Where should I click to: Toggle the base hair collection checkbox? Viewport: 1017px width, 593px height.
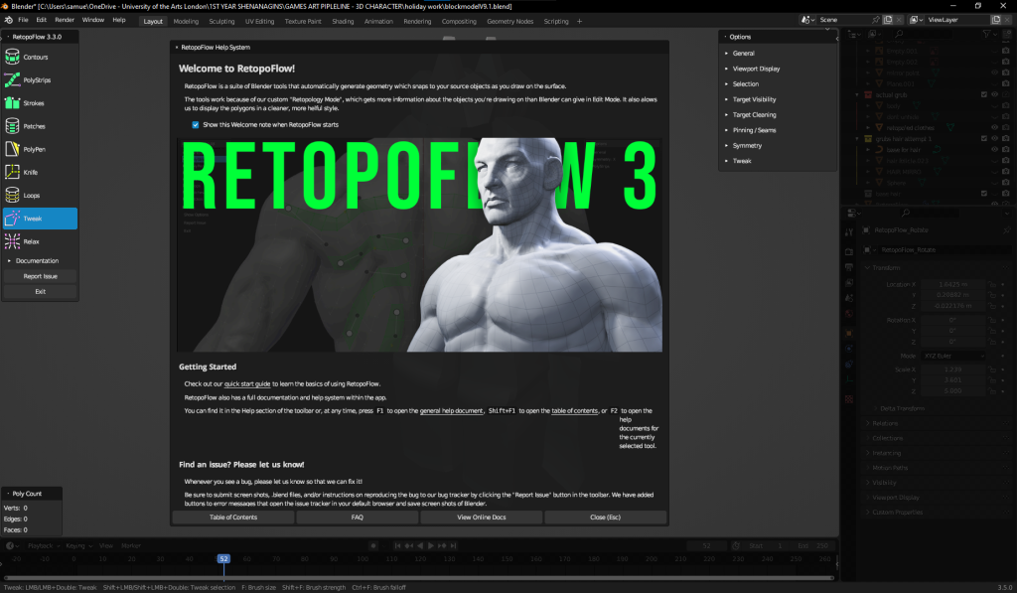pyautogui.click(x=984, y=194)
